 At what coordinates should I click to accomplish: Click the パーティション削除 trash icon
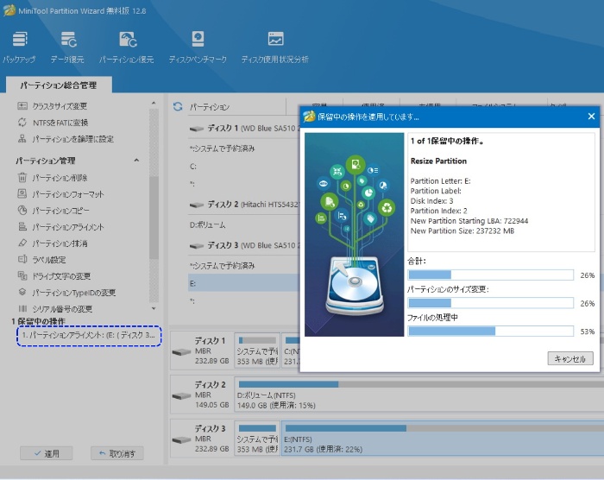point(22,177)
